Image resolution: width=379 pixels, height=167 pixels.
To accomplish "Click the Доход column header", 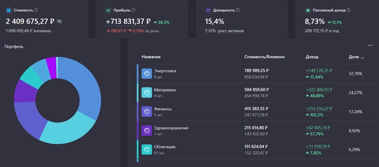I will click(312, 57).
